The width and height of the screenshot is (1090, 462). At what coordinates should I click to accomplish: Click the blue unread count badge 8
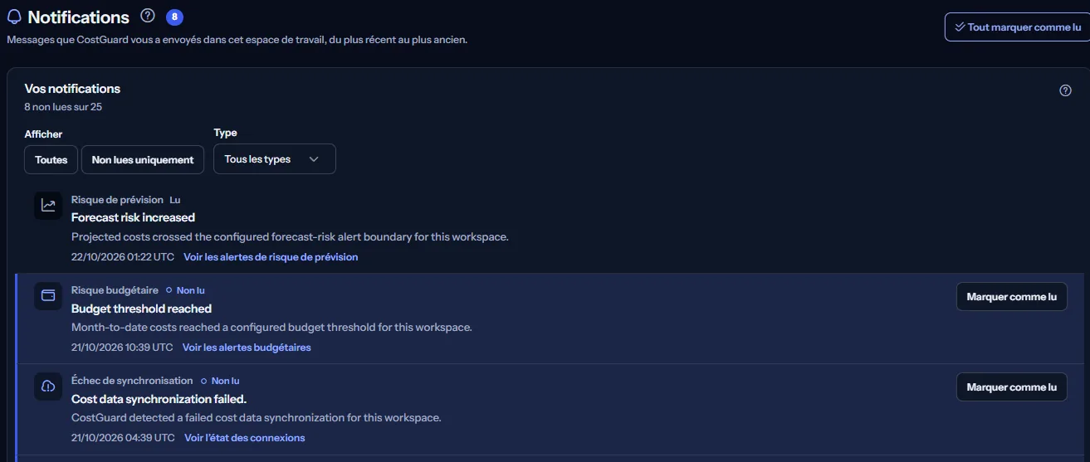(x=174, y=17)
